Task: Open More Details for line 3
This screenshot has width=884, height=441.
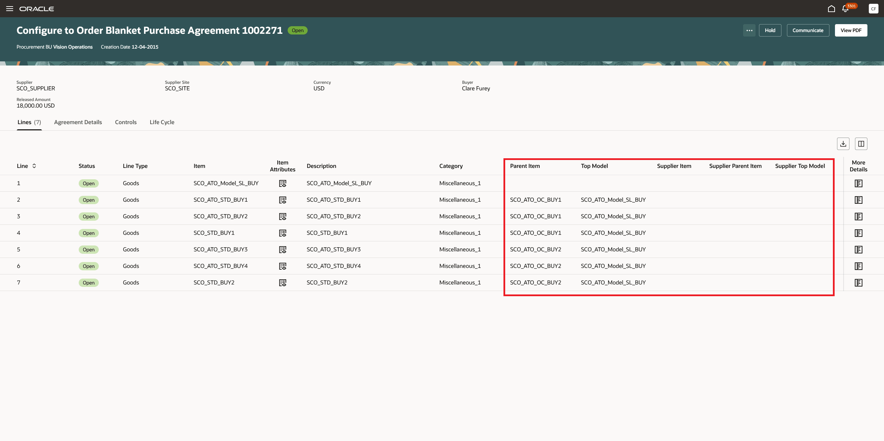Action: click(858, 217)
